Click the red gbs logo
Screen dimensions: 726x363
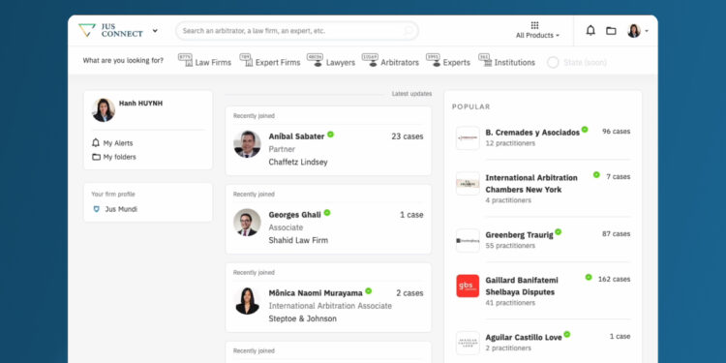point(468,286)
